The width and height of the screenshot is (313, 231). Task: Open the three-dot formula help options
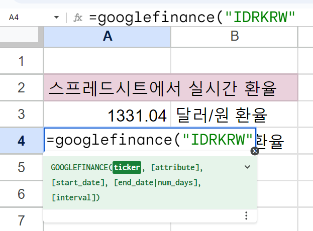[246, 215]
